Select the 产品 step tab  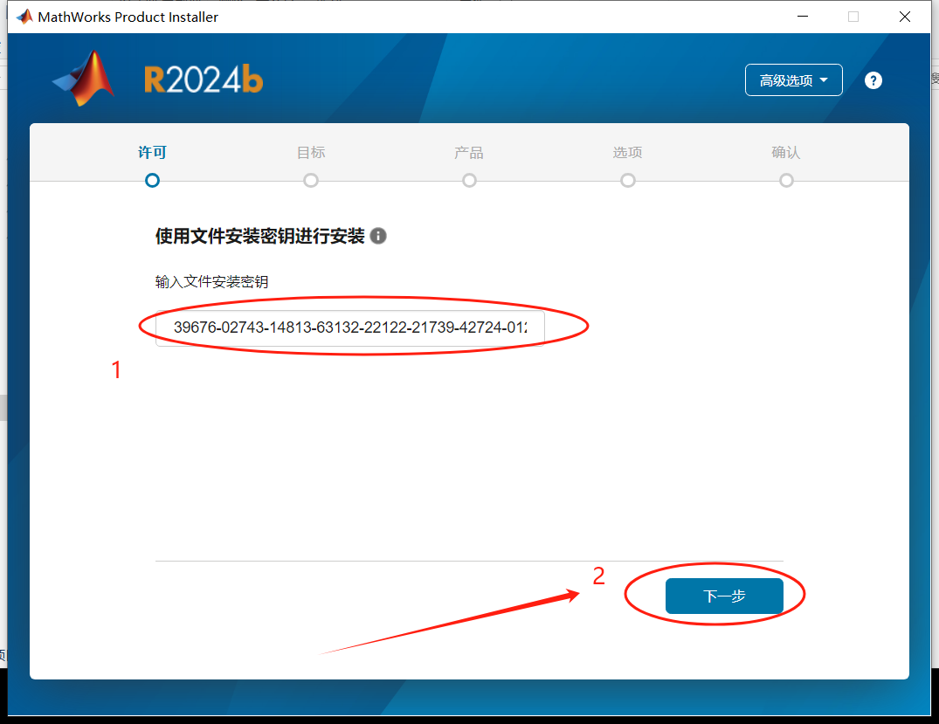pyautogui.click(x=469, y=153)
